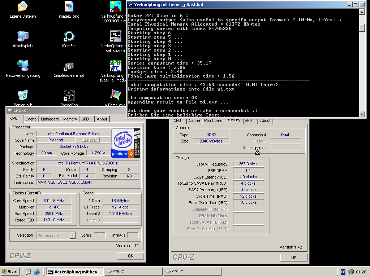This screenshot has width=370, height=277.
Task: Click the Core Voltage 1.750 V field
Action: coord(98,153)
